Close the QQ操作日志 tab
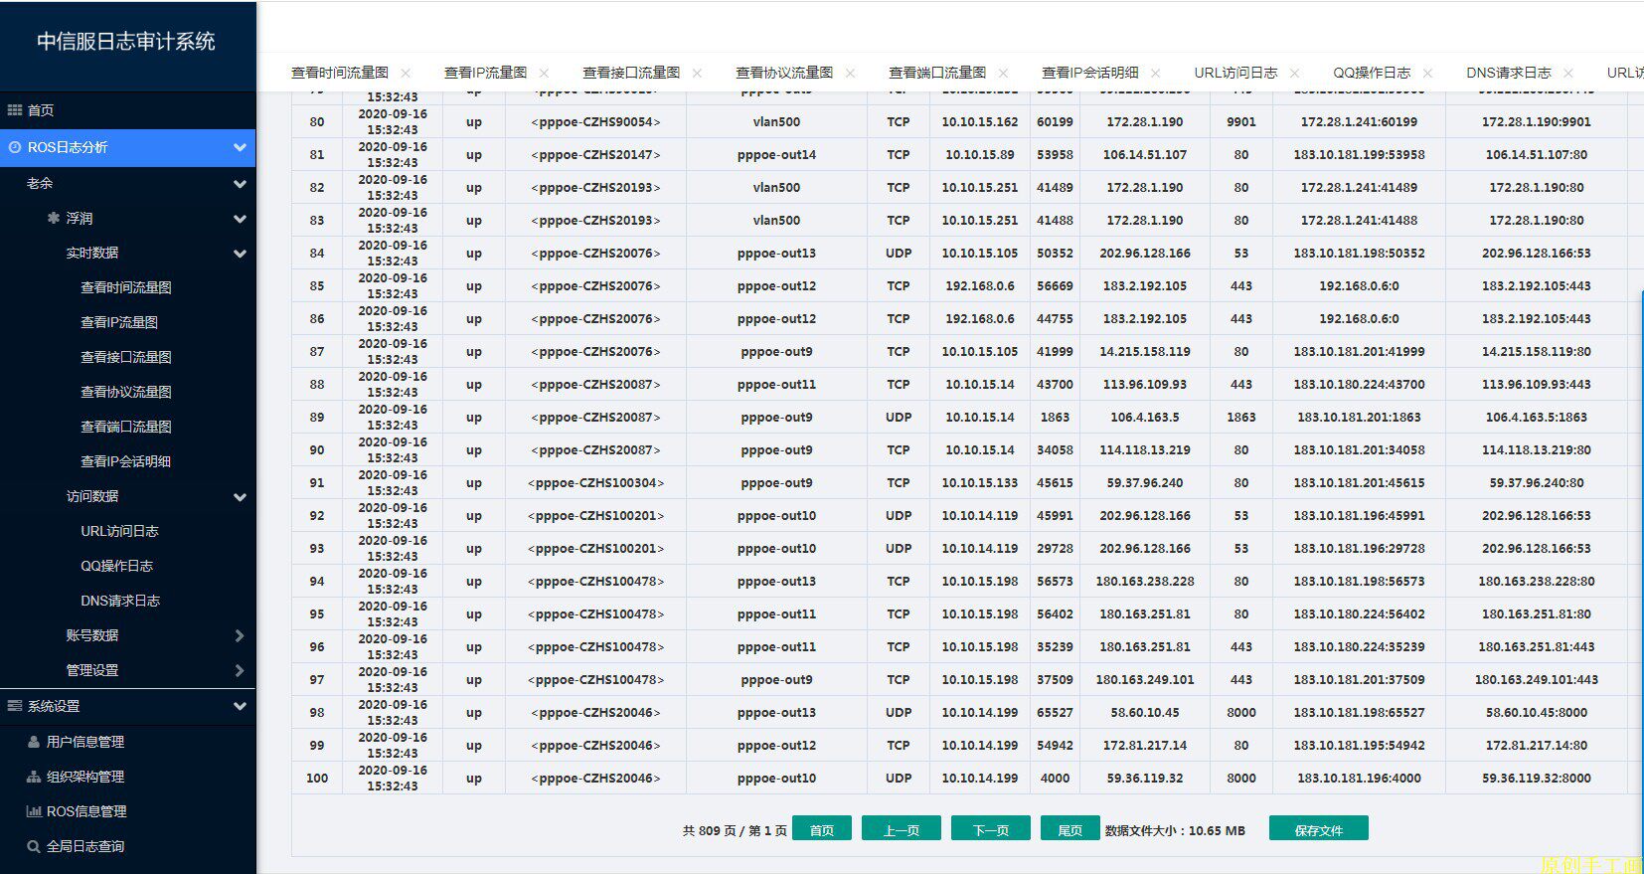This screenshot has width=1644, height=874. click(x=1427, y=73)
